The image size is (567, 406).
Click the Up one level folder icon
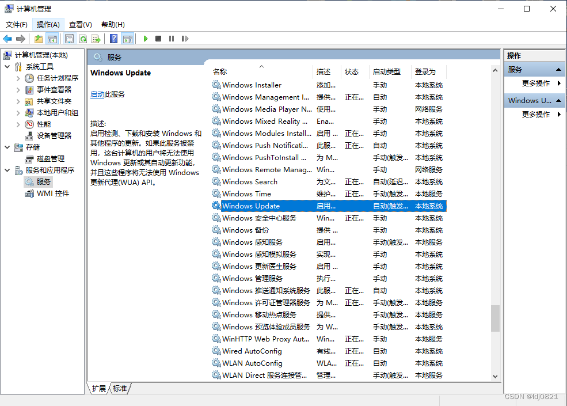39,39
